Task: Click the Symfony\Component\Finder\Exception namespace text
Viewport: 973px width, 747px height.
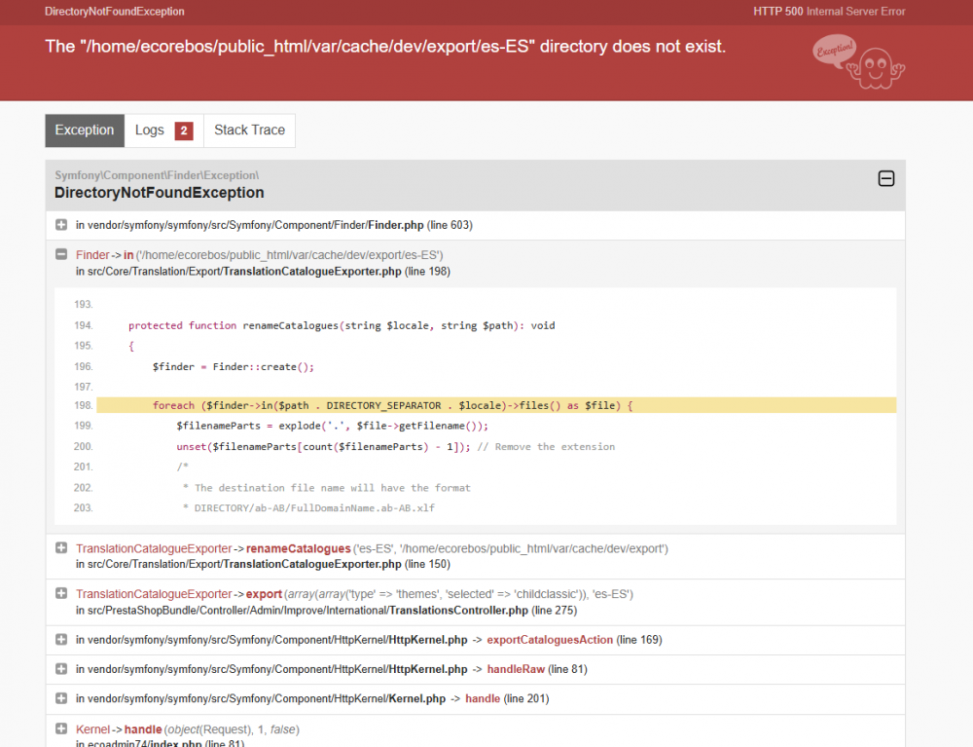Action: pos(157,175)
